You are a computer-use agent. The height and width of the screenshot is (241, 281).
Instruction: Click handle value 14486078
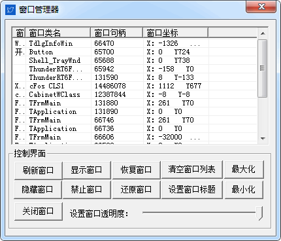110,86
